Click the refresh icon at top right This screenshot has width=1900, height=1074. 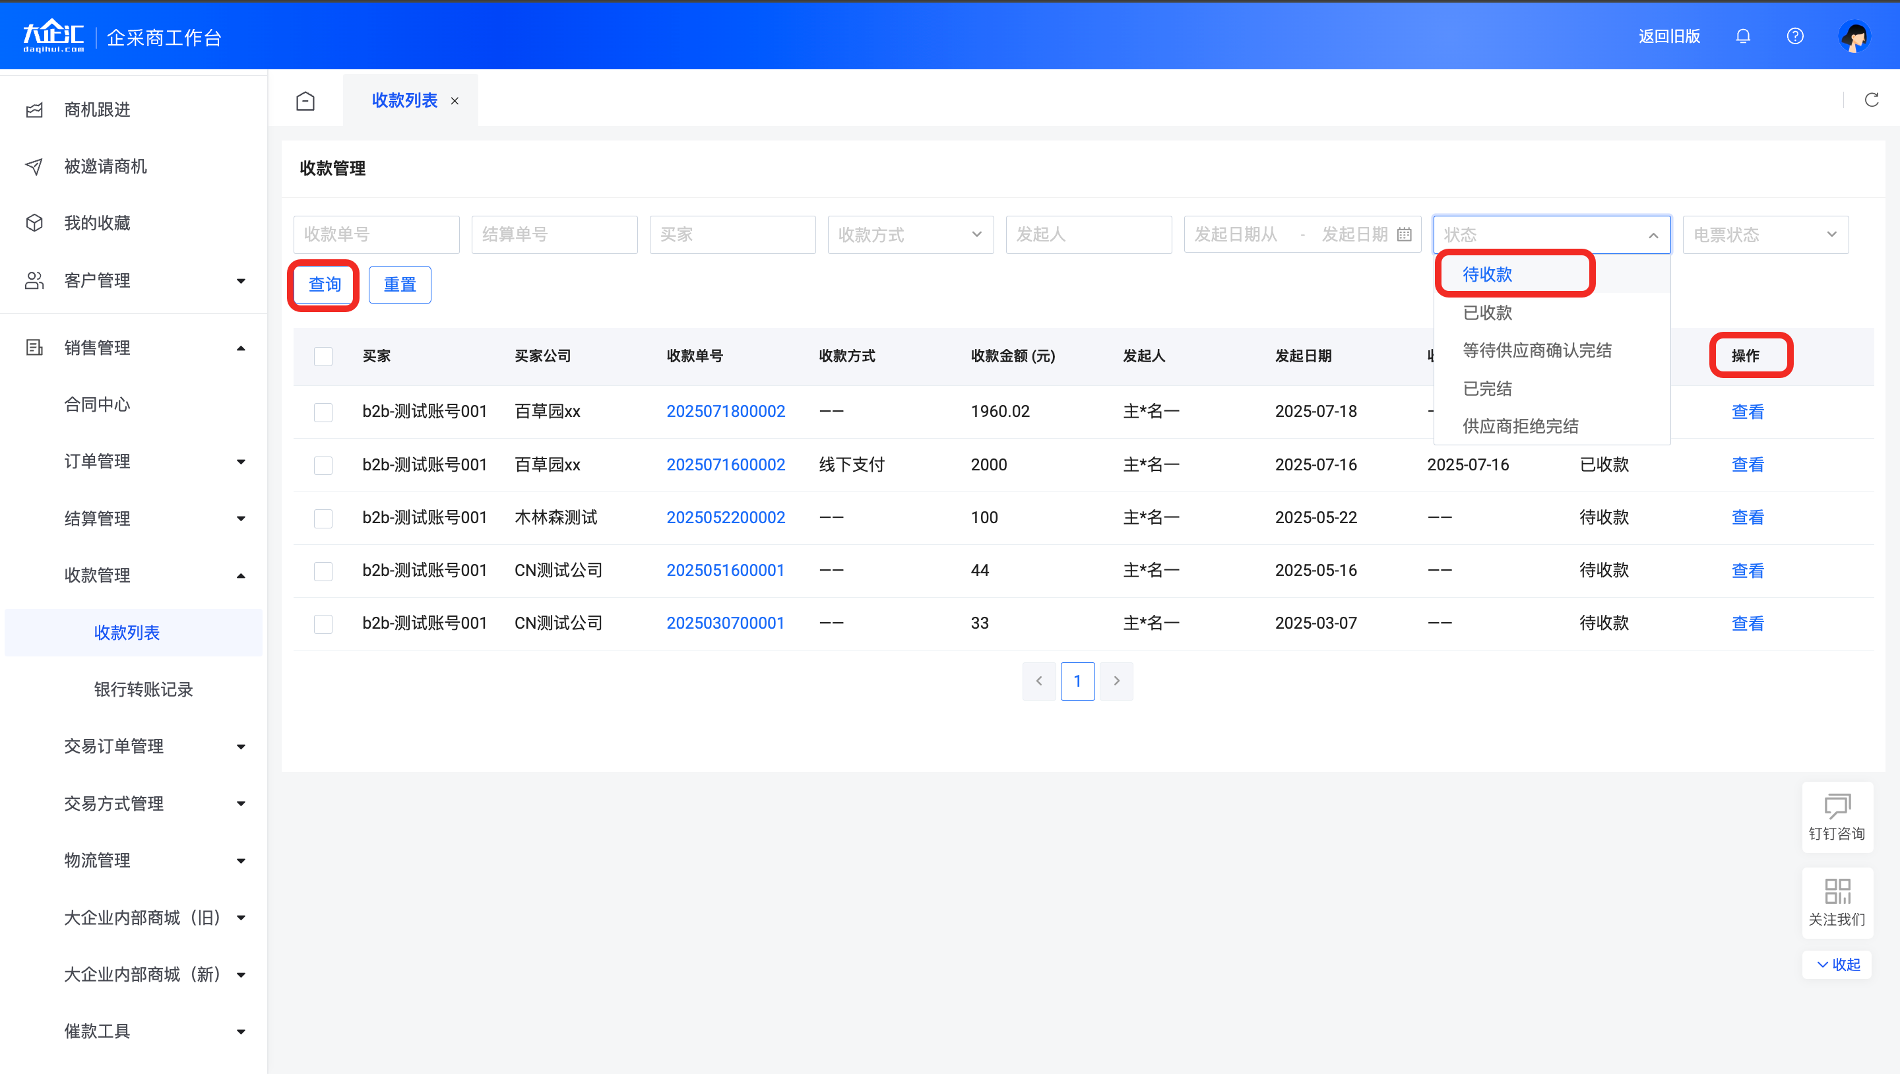pyautogui.click(x=1871, y=100)
